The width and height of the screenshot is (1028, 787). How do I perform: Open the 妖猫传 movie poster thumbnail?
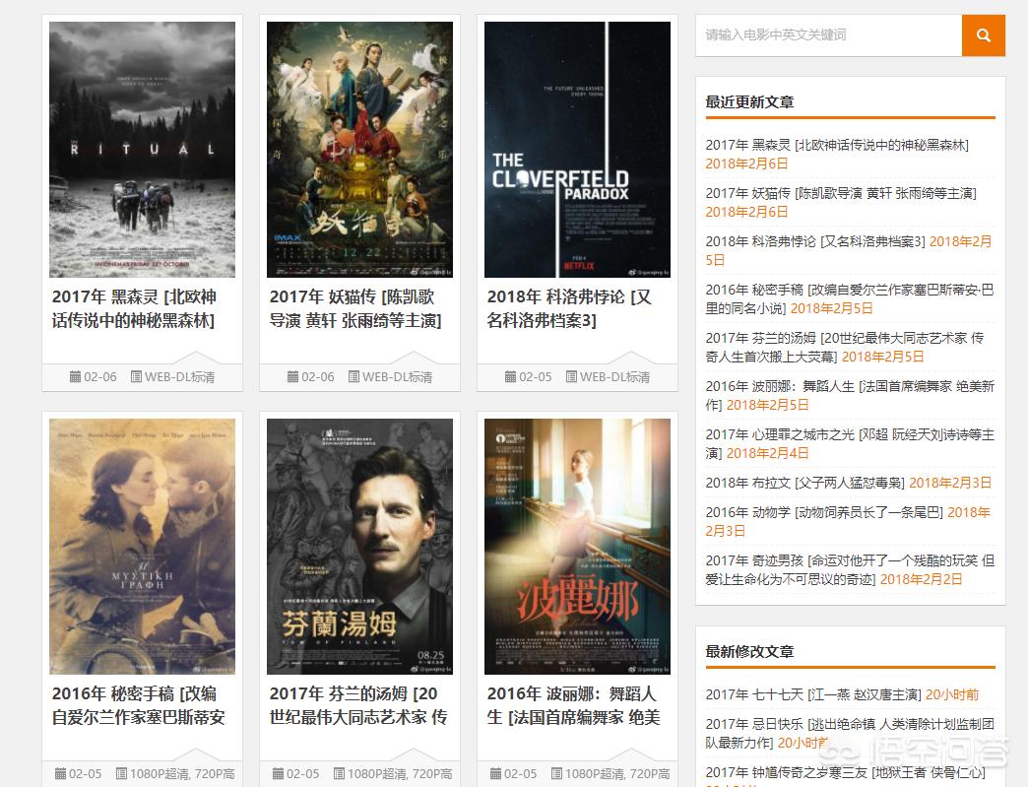point(360,150)
